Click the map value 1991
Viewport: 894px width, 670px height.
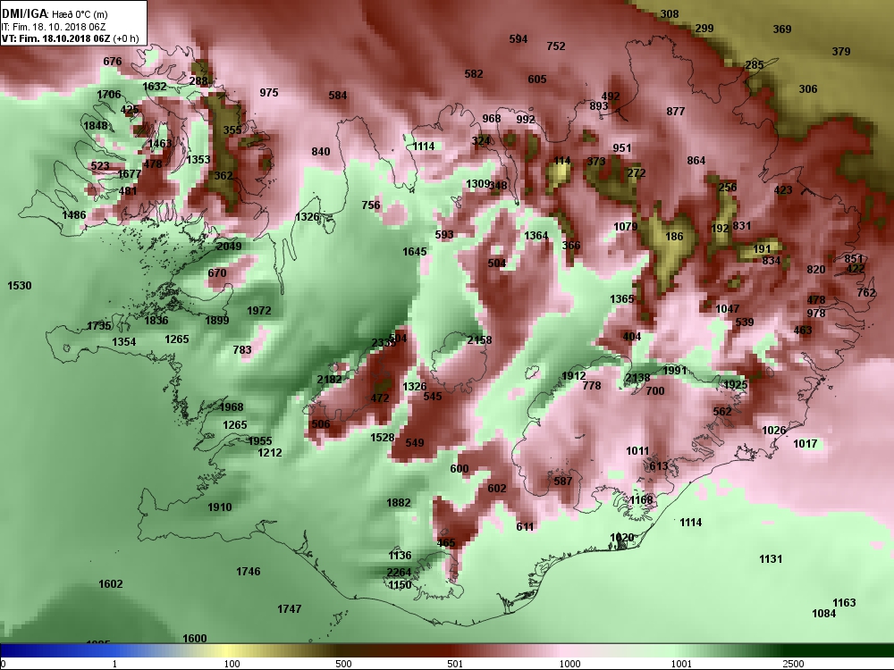click(x=675, y=371)
